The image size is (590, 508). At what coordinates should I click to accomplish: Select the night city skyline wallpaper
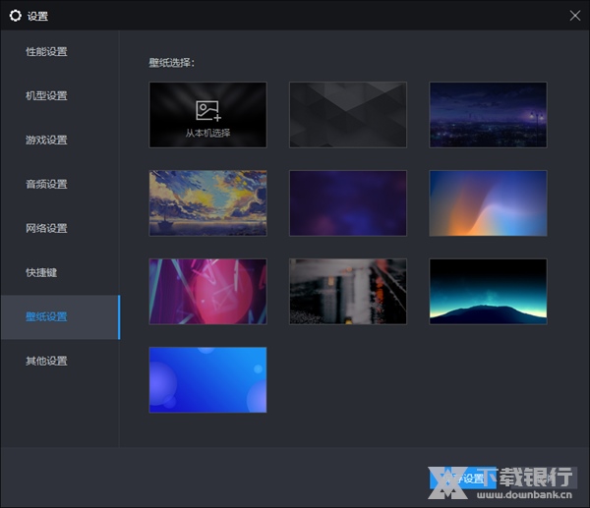click(488, 115)
